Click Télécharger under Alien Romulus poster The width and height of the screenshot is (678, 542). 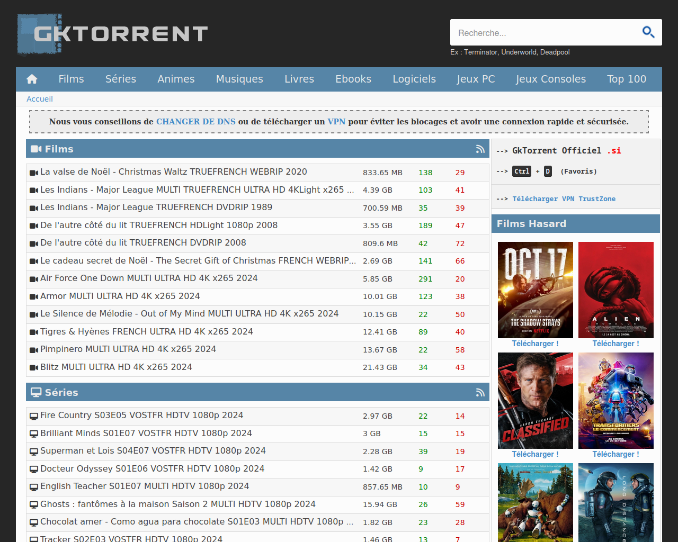615,344
